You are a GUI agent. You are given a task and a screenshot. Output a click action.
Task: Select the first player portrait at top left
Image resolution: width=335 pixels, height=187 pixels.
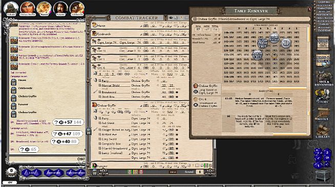pos(11,9)
